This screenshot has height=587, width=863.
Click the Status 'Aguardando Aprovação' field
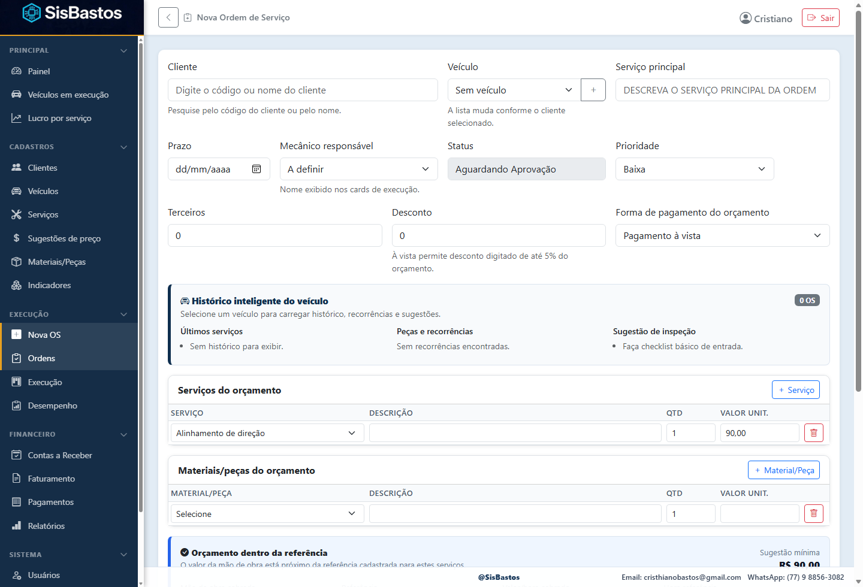pos(526,169)
